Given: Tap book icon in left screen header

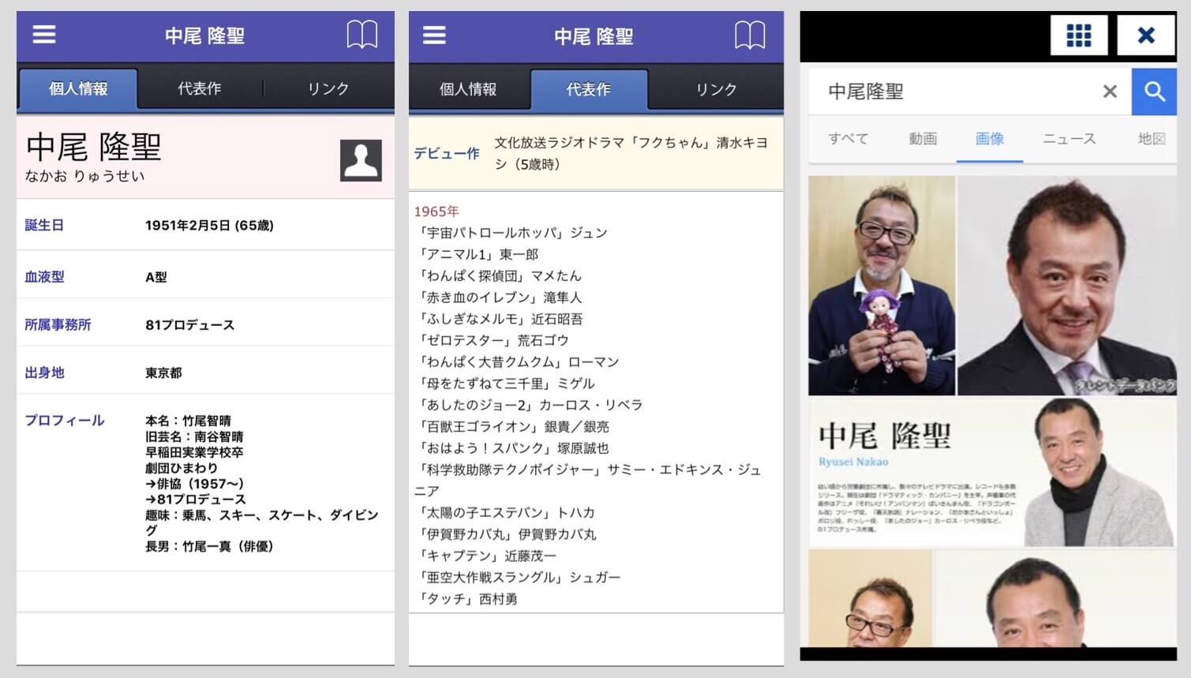Looking at the screenshot, I should pos(361,35).
